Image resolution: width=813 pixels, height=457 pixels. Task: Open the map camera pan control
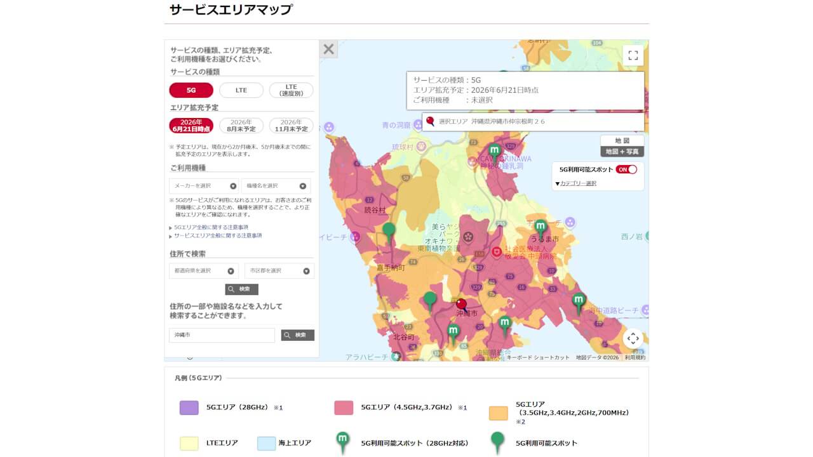click(633, 338)
